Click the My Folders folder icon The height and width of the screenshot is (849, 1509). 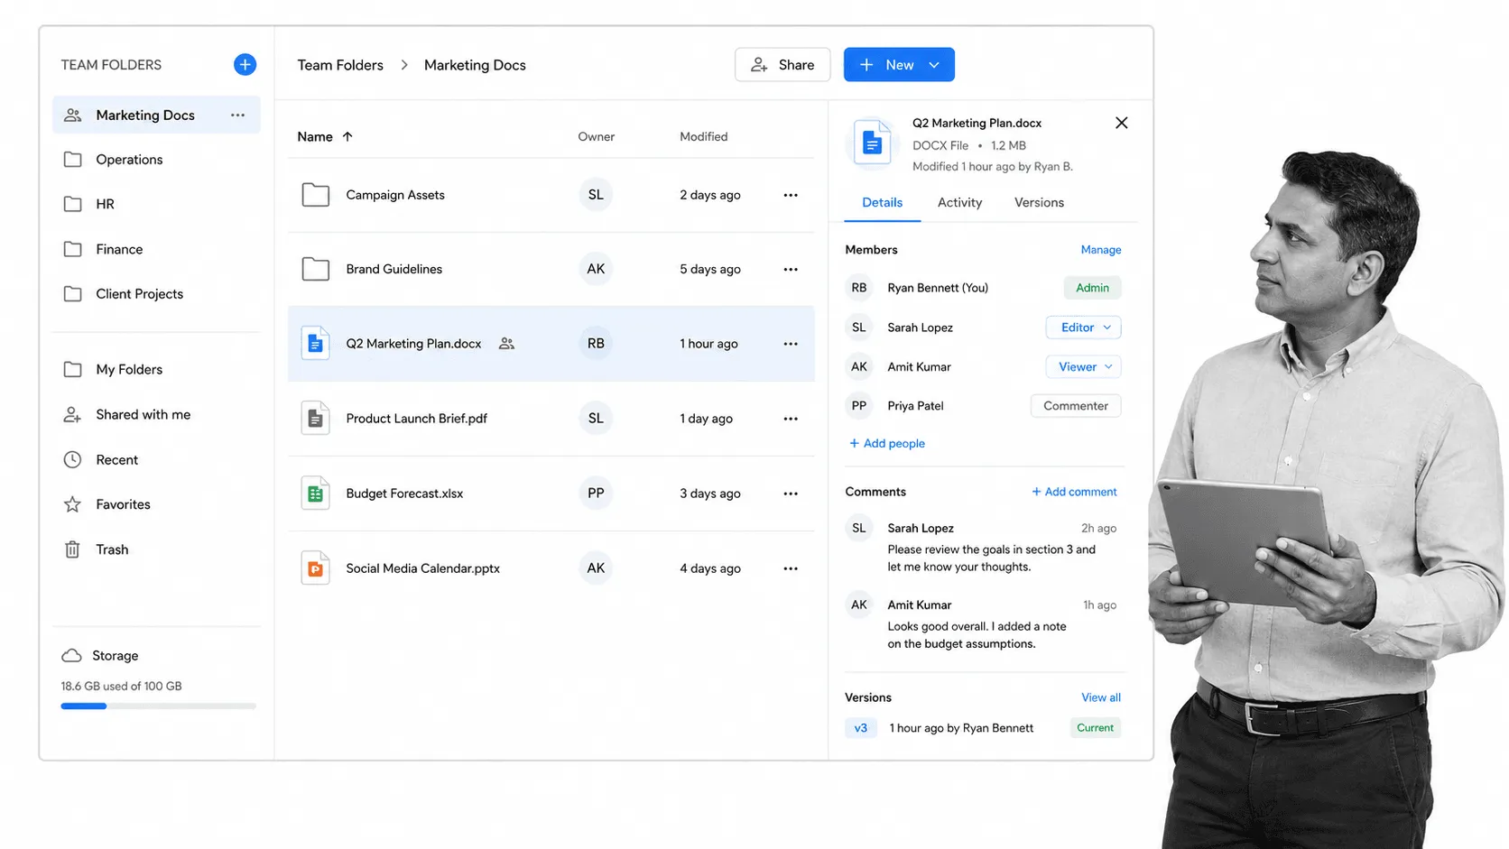73,369
